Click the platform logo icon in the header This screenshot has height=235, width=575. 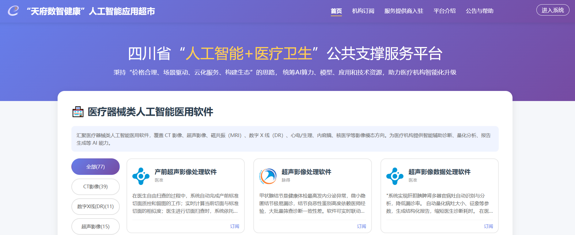click(x=13, y=11)
